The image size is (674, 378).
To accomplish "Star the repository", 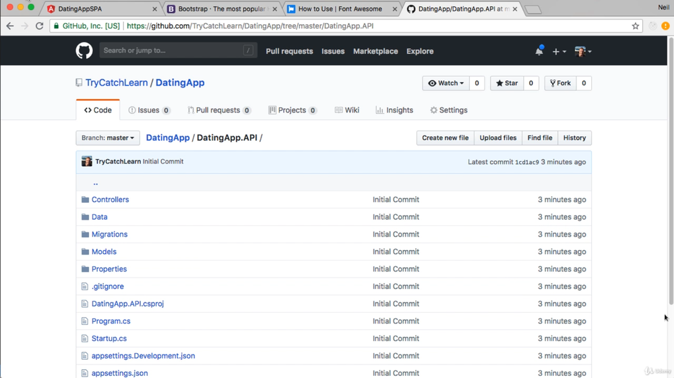I will click(x=507, y=84).
